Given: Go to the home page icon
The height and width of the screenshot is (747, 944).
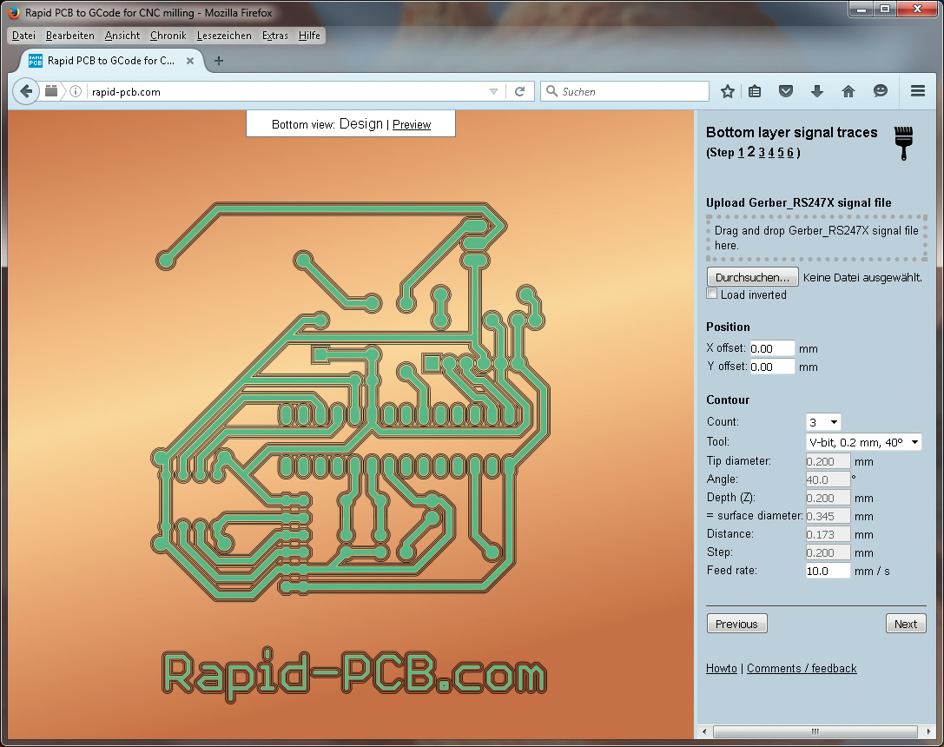Looking at the screenshot, I should click(x=848, y=91).
